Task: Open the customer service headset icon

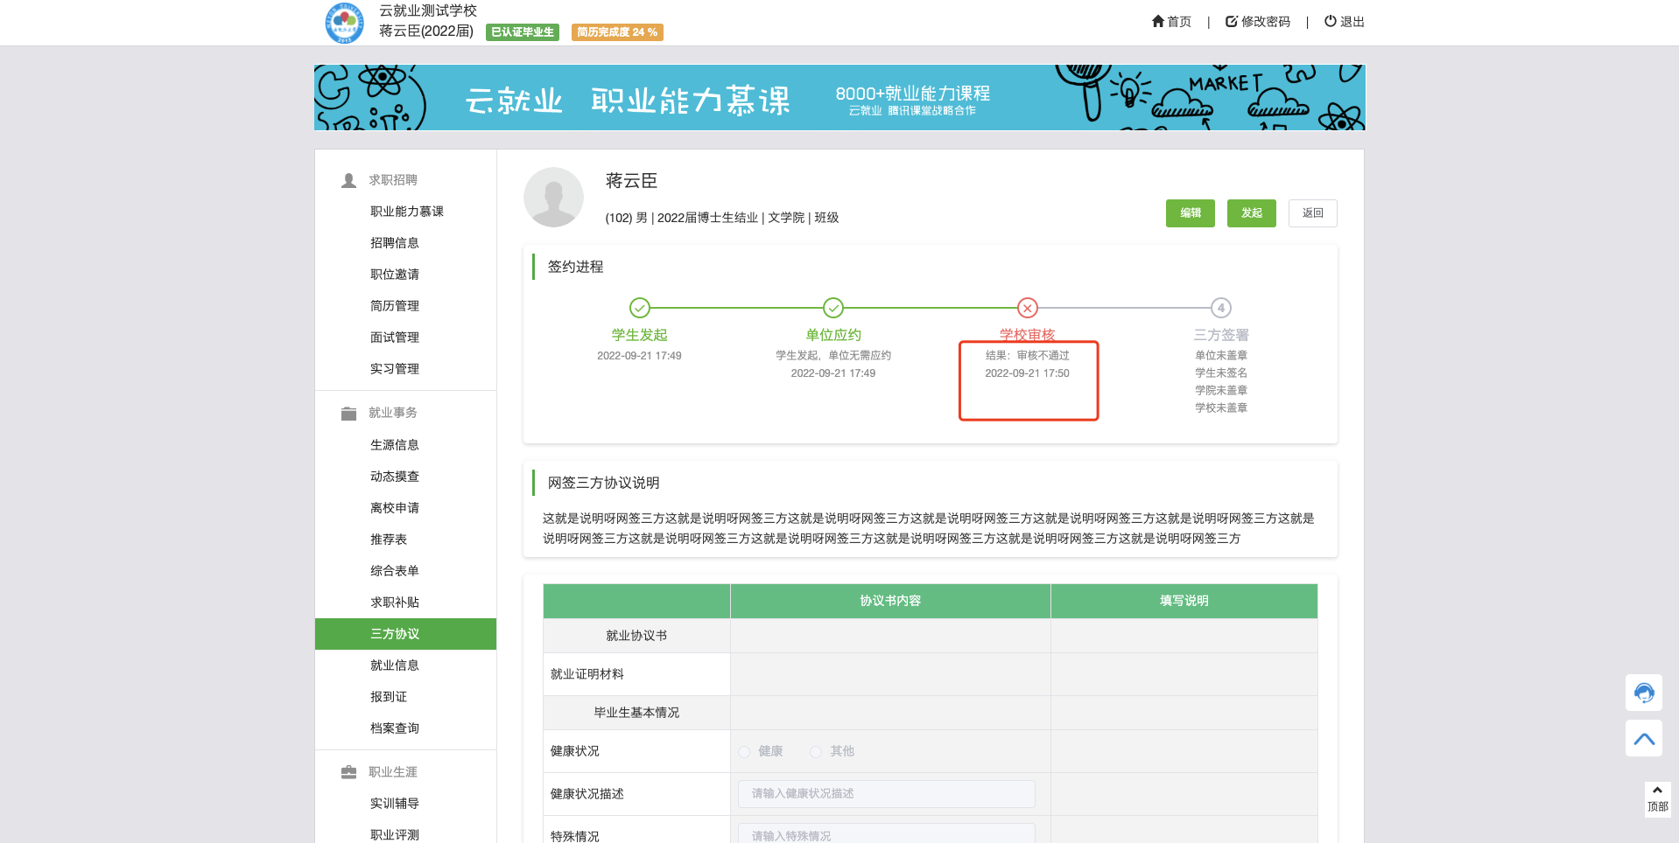Action: point(1643,693)
